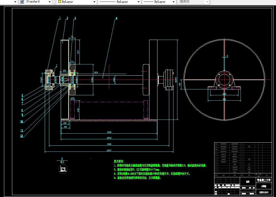Click the 380 dimension in side view

tap(224, 94)
